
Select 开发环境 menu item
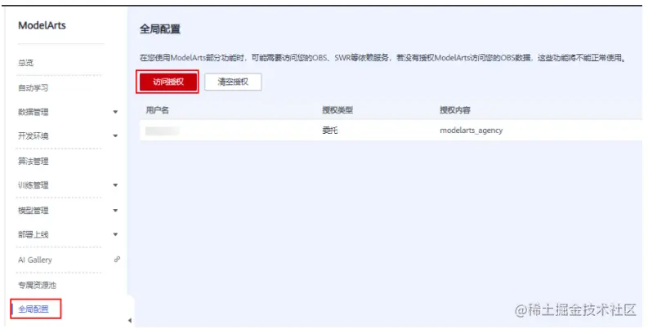pyautogui.click(x=33, y=136)
